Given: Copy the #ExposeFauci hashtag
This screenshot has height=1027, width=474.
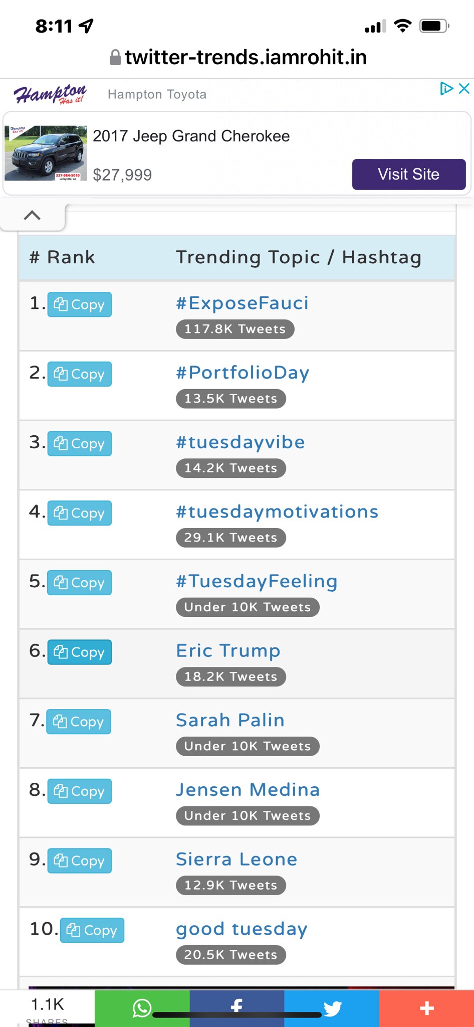Looking at the screenshot, I should [x=80, y=304].
